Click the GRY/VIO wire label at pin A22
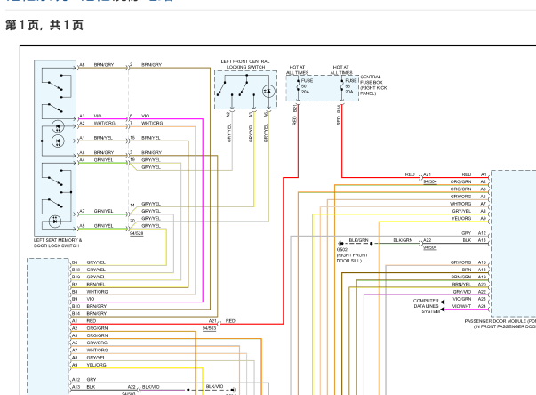 [x=462, y=292]
